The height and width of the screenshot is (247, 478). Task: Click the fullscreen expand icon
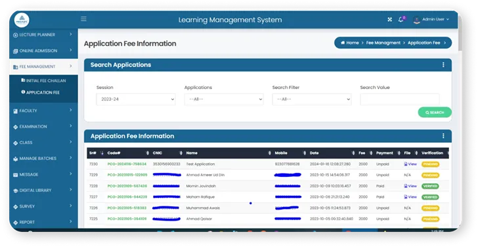tap(389, 20)
